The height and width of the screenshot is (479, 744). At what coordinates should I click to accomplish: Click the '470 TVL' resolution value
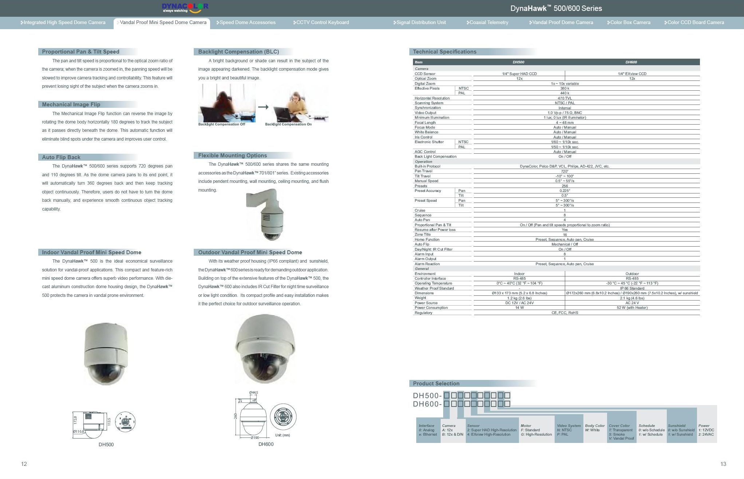(x=564, y=98)
